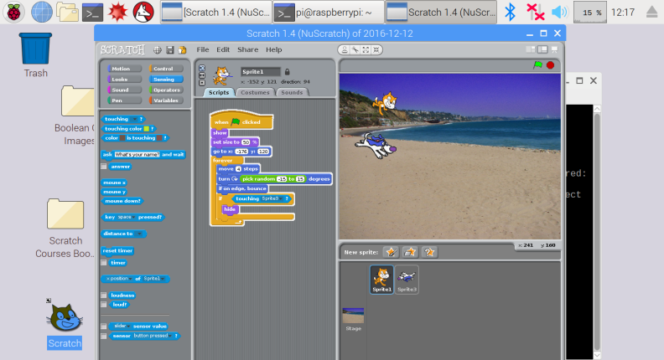Open the x position attribute dropdown
The image size is (664, 360).
pos(119,279)
